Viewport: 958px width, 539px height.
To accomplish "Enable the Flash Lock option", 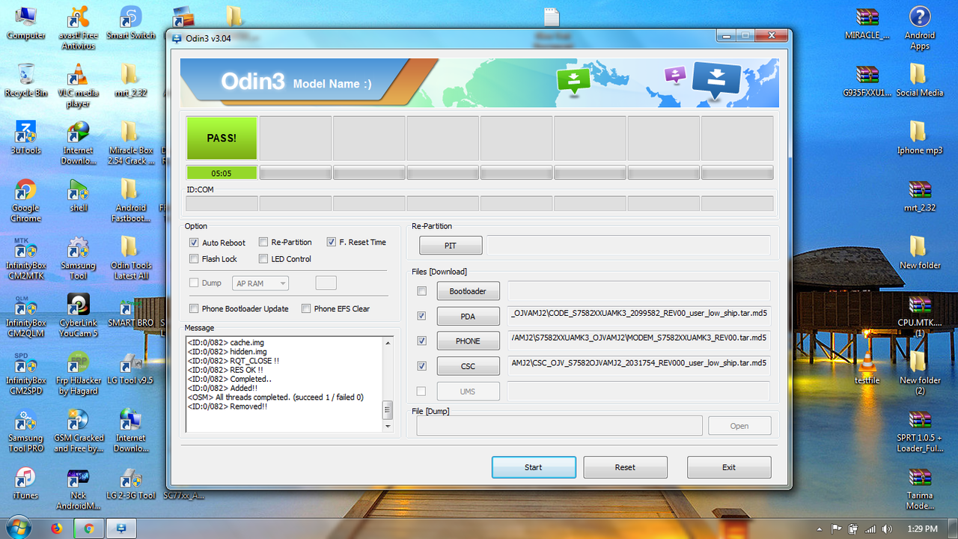I will (194, 258).
